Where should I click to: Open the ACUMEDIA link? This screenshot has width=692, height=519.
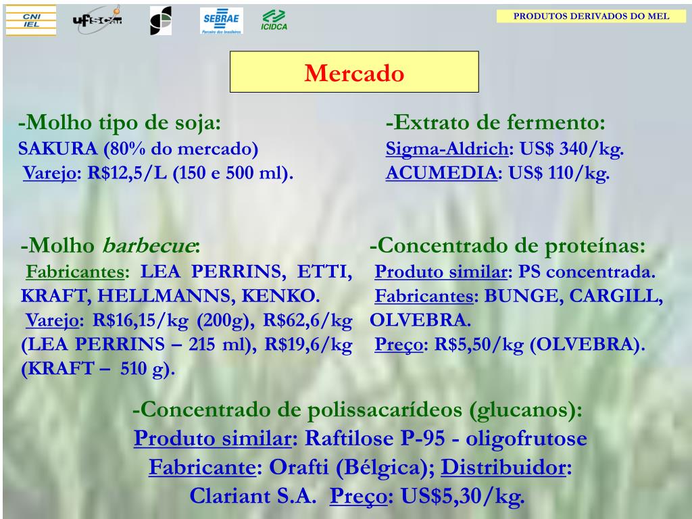pos(441,172)
